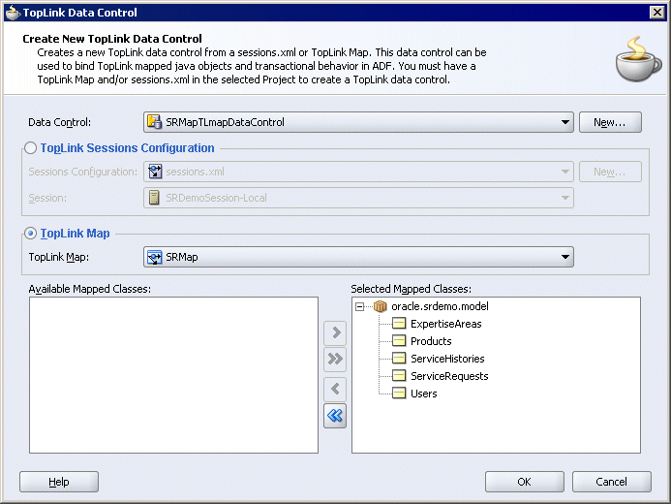Click the ServiceRequests class icon
This screenshot has height=504, width=671.
coord(399,375)
